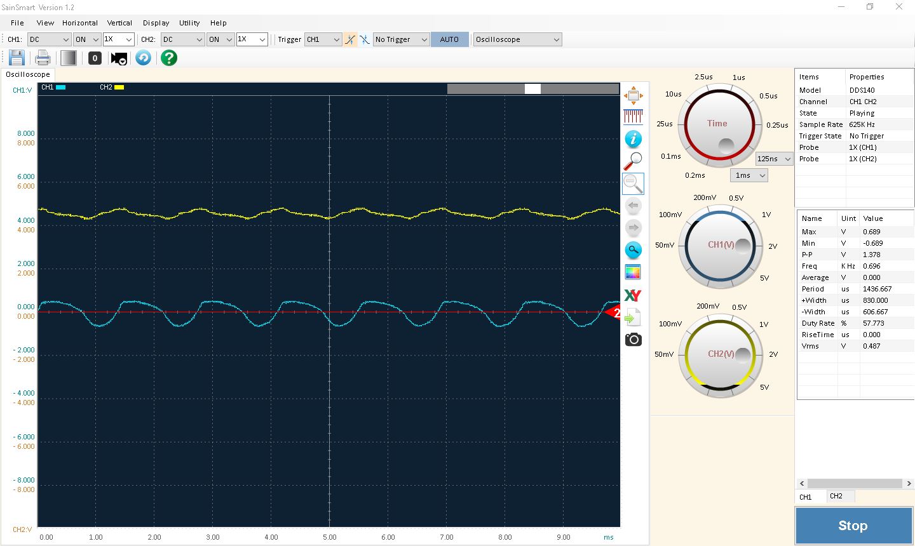Click the Save floppy disk icon
The height and width of the screenshot is (546, 915).
point(17,58)
